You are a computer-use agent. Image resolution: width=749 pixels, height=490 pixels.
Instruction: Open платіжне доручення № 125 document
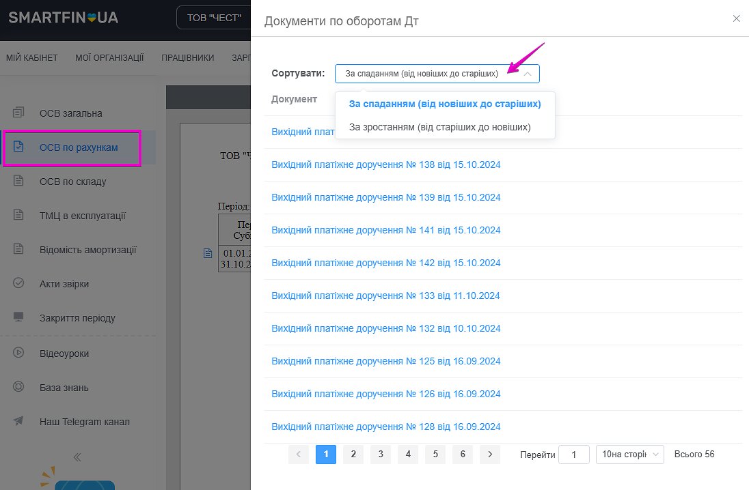coord(386,361)
